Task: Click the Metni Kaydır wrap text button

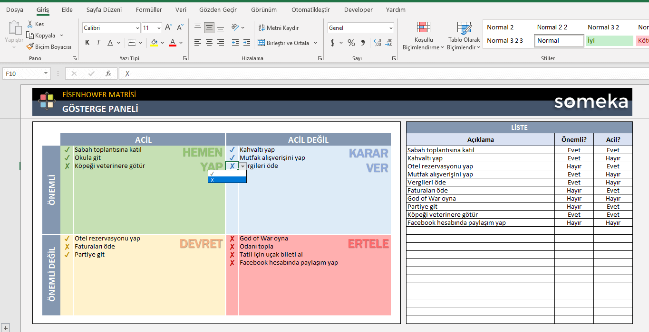Action: [278, 28]
